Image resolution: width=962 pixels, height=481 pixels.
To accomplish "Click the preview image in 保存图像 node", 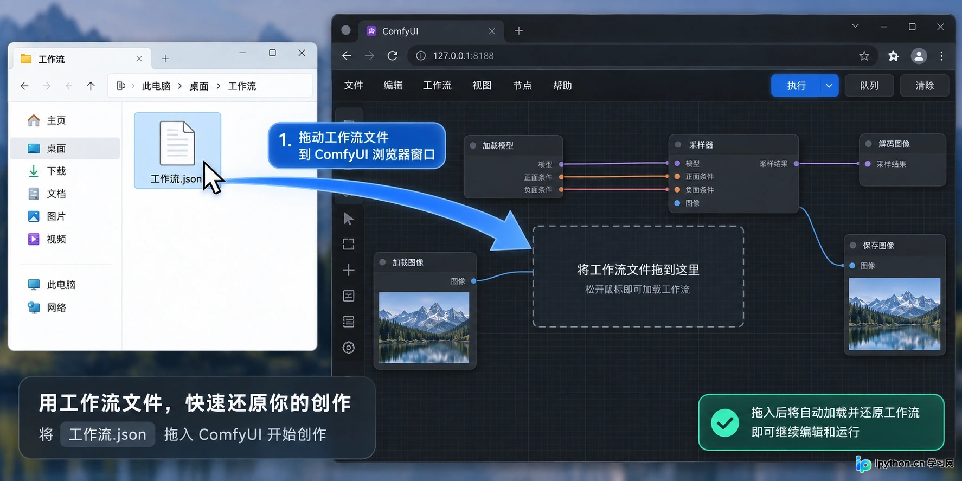I will click(895, 314).
